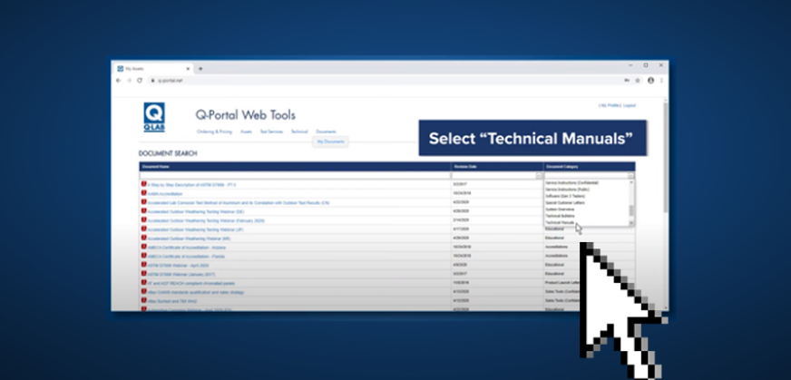Click Educational category for the (KR) webinar row
The width and height of the screenshot is (791, 380).
coord(554,238)
